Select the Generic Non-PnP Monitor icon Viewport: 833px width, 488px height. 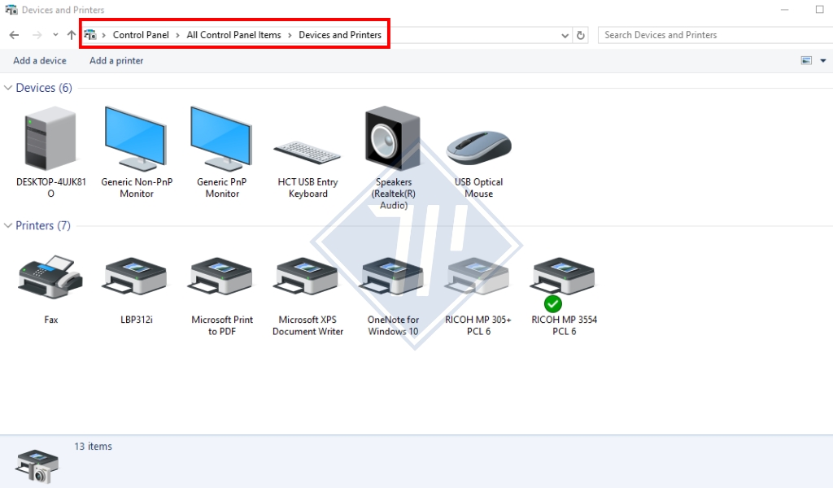pos(136,139)
